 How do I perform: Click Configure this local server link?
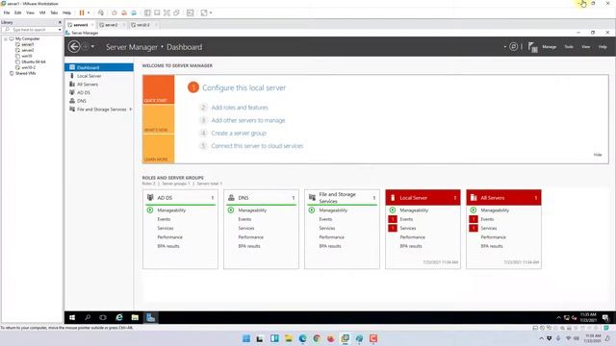244,87
